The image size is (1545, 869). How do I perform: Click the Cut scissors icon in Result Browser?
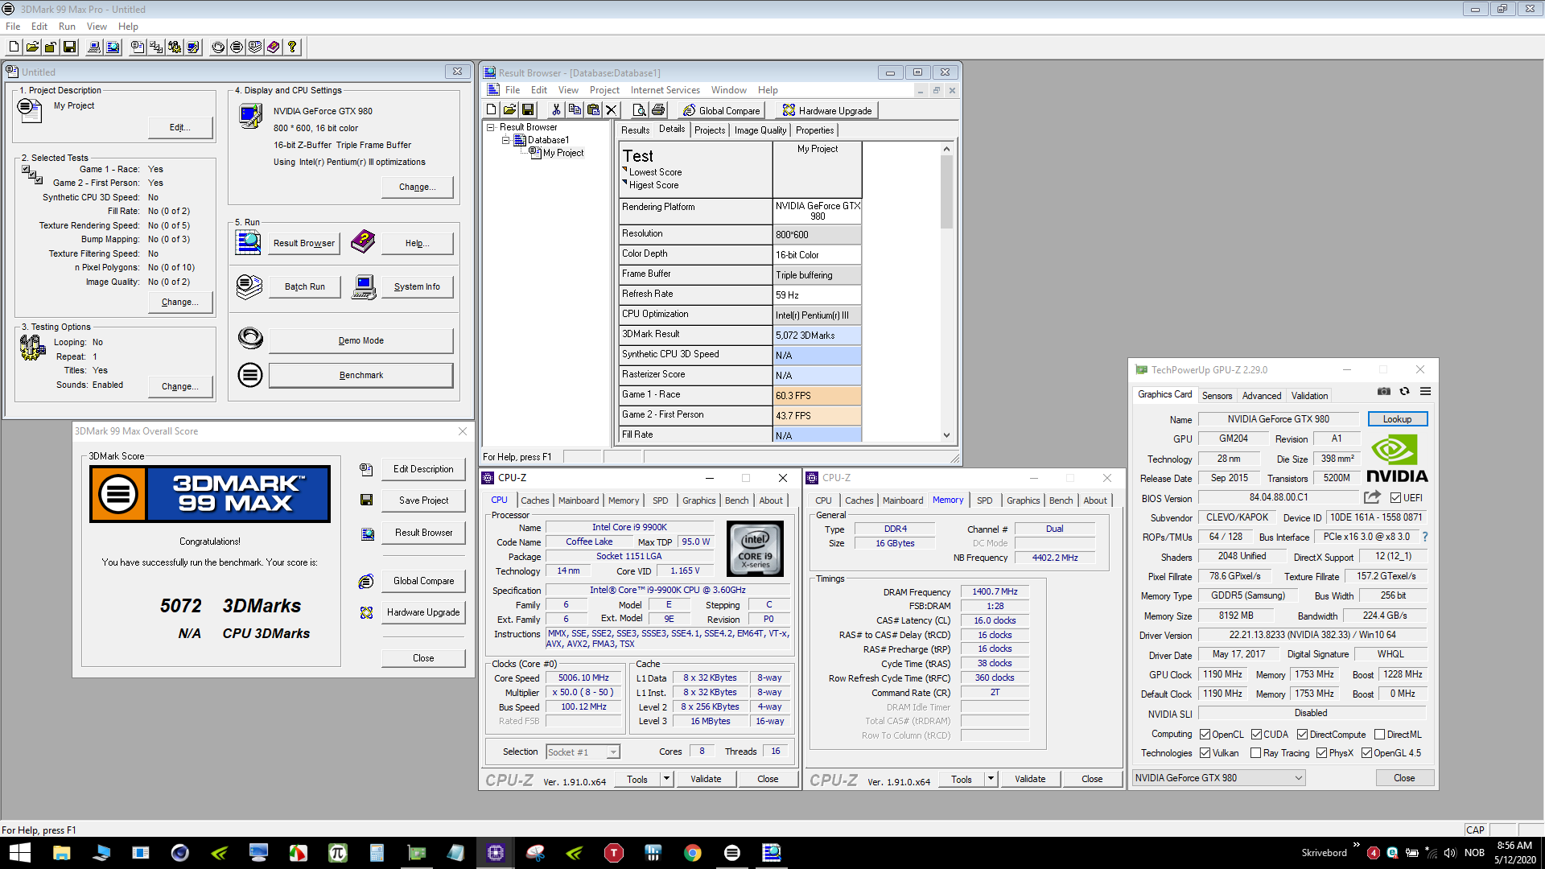(x=556, y=110)
